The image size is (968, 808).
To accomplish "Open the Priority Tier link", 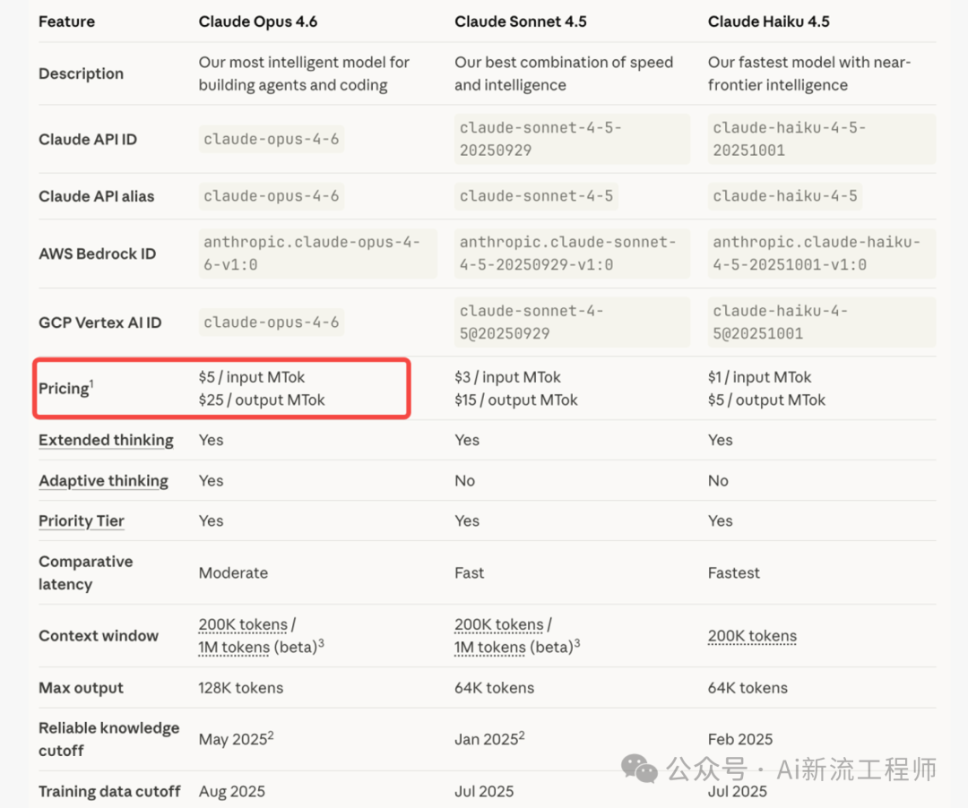I will 82,521.
